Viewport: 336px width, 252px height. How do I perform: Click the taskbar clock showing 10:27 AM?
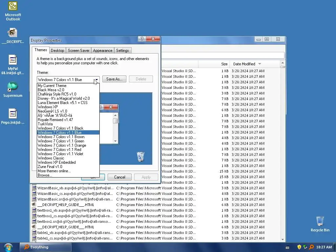(x=324, y=247)
